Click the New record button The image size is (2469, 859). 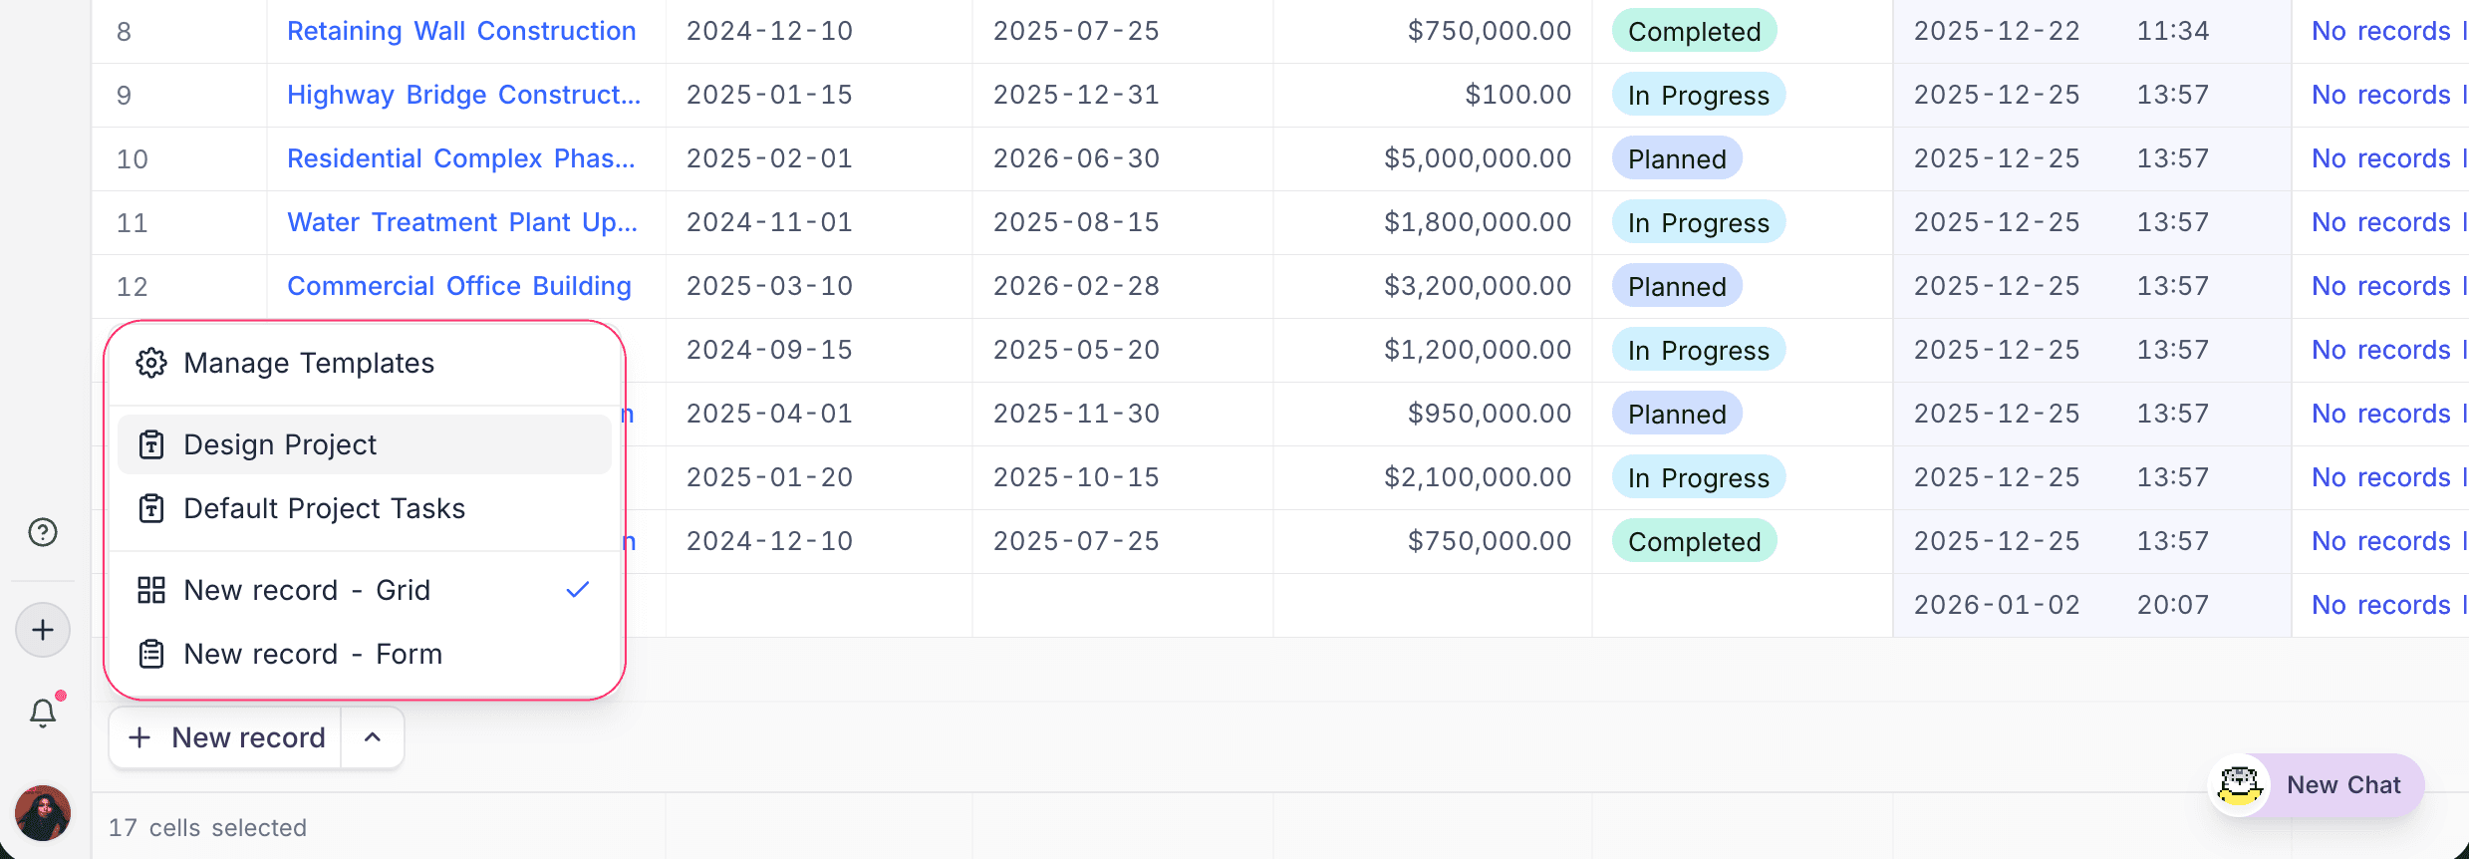pyautogui.click(x=227, y=737)
